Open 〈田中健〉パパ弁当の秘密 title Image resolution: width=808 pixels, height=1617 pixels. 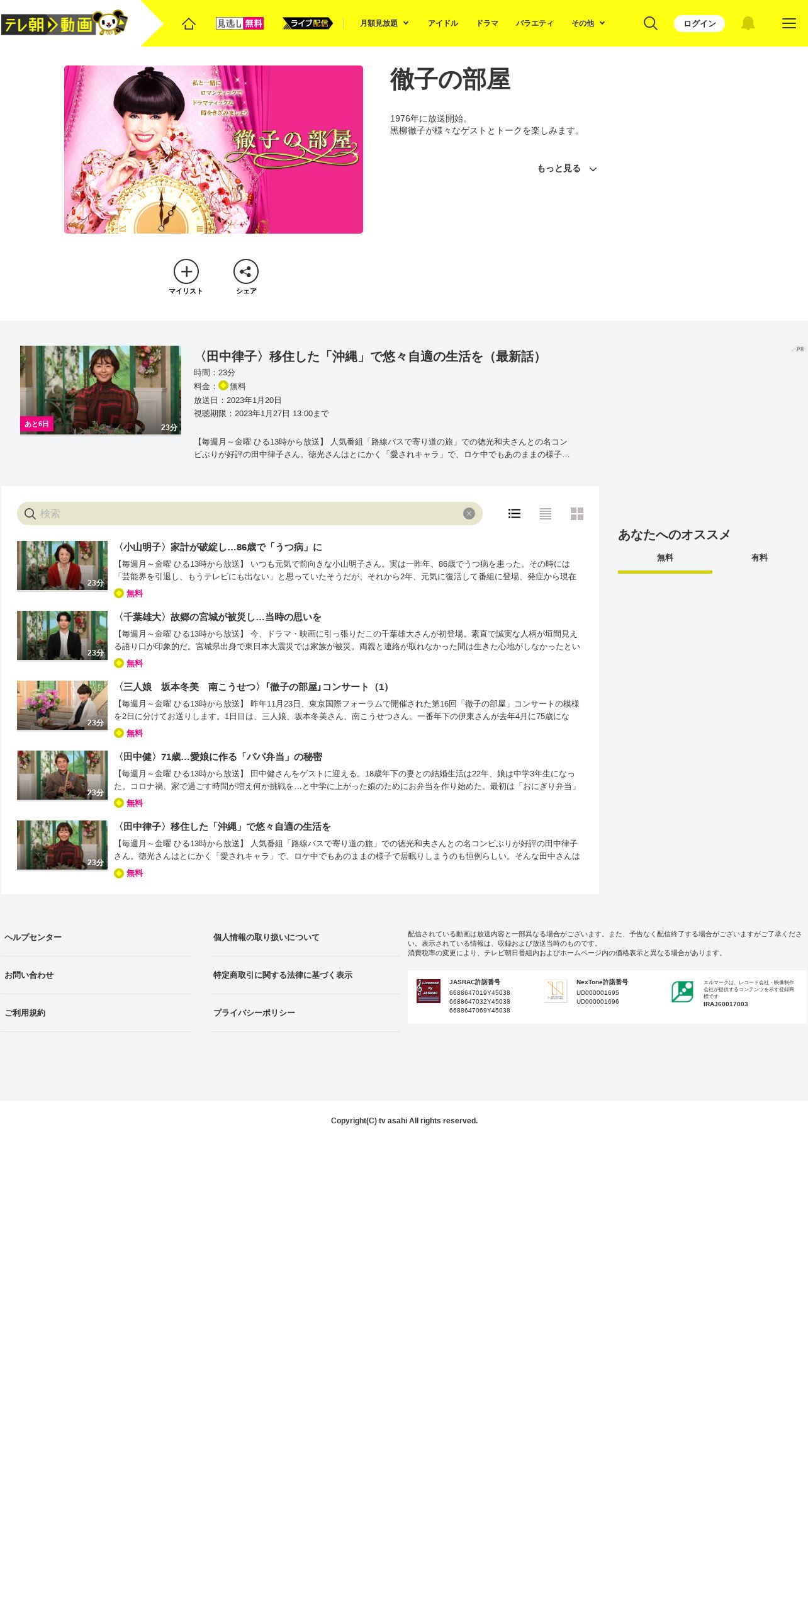(218, 757)
